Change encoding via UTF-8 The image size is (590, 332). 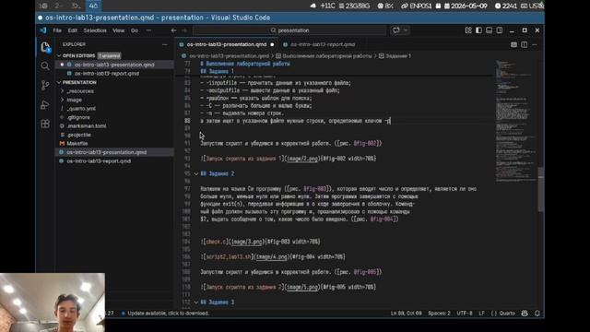(465, 314)
